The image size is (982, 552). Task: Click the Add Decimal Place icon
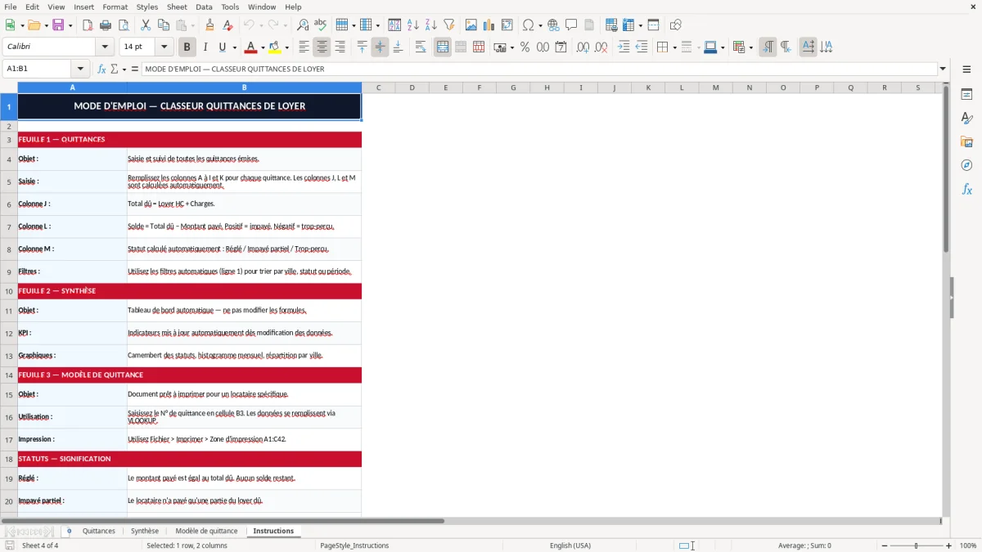(x=583, y=47)
